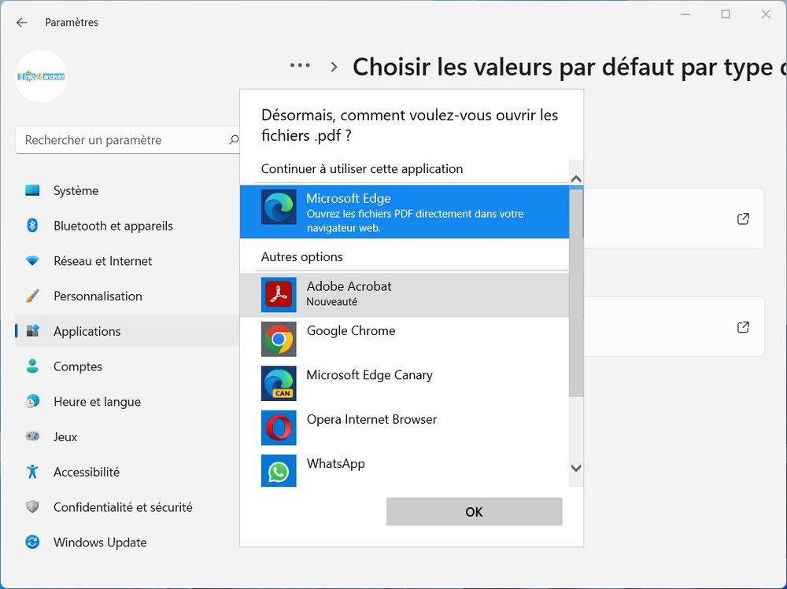The height and width of the screenshot is (589, 787).
Task: Open the upper external link icon
Action: pyautogui.click(x=744, y=219)
